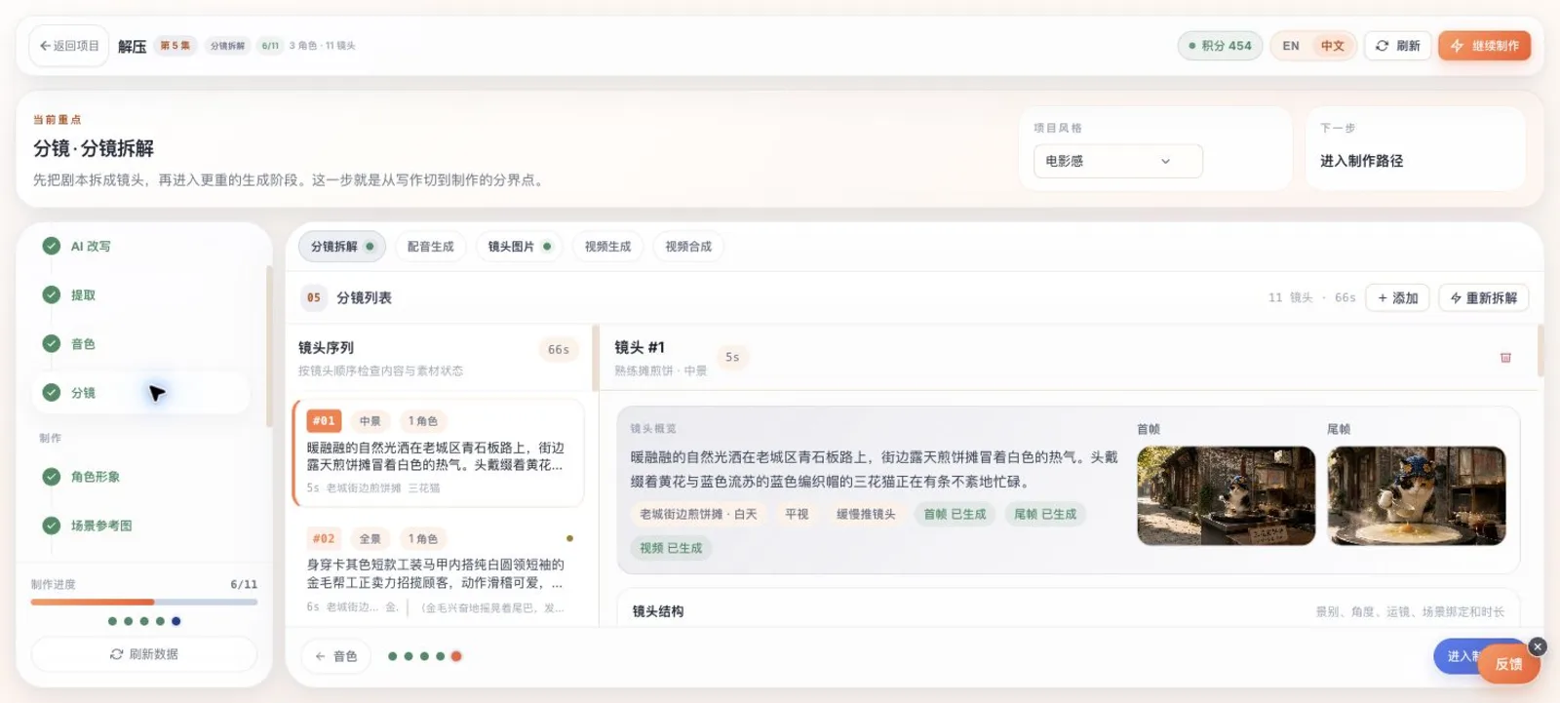Open the 首帧 first frame thumbnail

[1226, 496]
